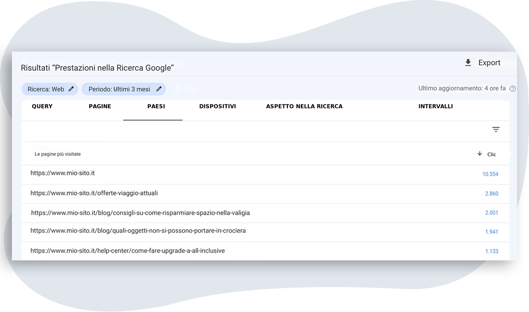
Task: Switch to the QUERY tab
Action: [x=42, y=107]
